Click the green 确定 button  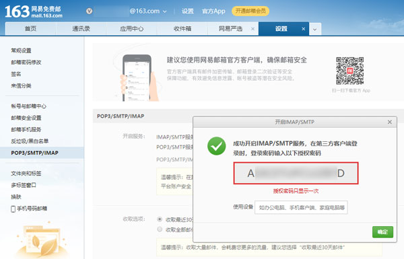tap(382, 231)
